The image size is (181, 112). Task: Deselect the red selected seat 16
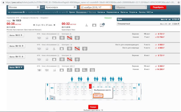(x=90, y=86)
